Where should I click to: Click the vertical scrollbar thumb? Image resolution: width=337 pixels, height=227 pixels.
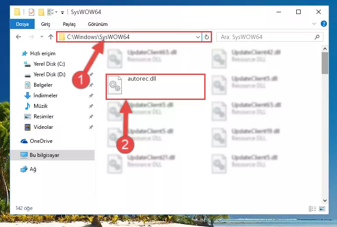pos(325,63)
